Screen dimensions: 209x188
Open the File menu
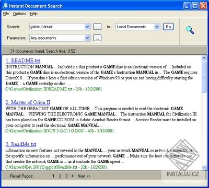(6, 14)
